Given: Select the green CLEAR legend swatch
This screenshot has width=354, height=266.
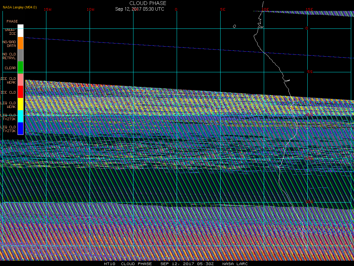Looking at the screenshot, I should (x=21, y=68).
